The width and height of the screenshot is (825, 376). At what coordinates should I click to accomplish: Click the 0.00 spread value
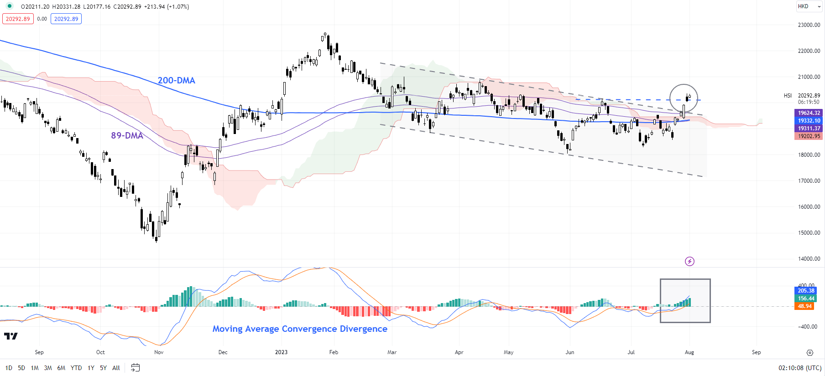(x=42, y=19)
